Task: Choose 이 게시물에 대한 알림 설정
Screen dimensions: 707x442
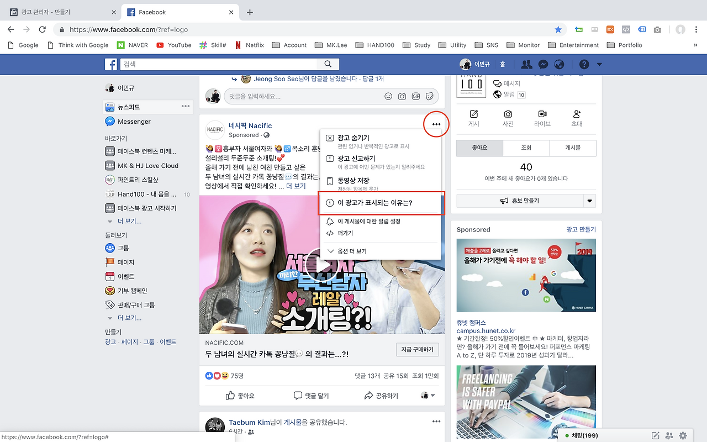Action: [381, 221]
